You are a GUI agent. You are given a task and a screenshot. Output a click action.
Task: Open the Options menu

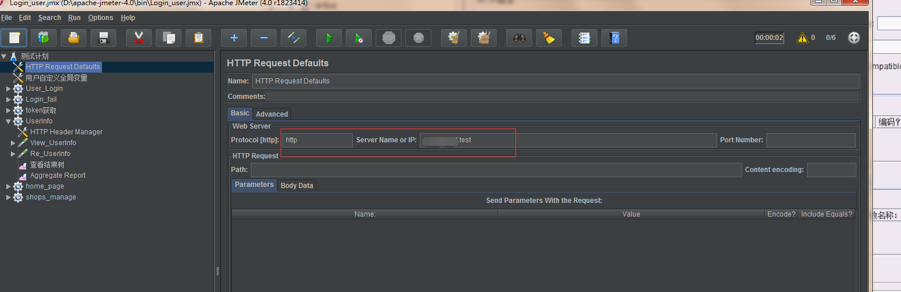(101, 18)
